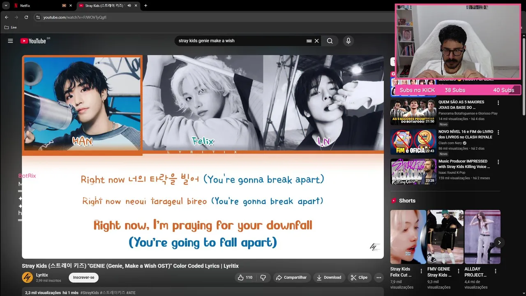The height and width of the screenshot is (296, 526).
Task: Open a new browser tab
Action: coord(145,6)
